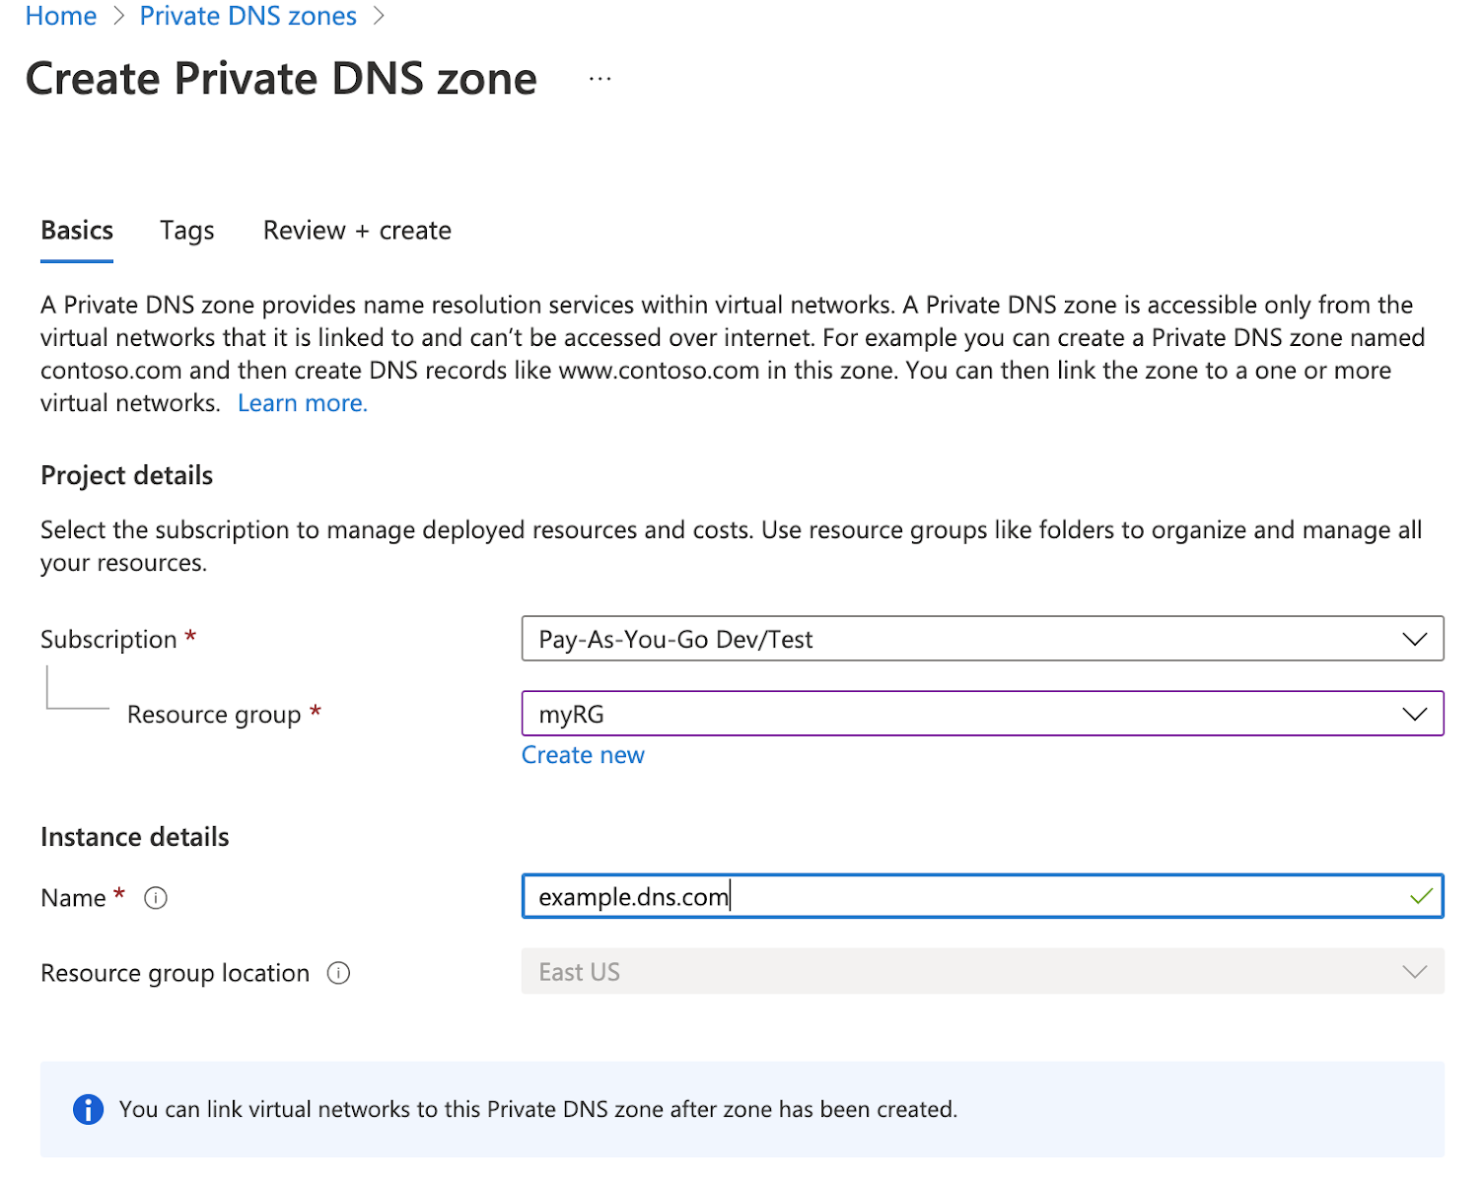Click the breadcrumb chevron after Home
This screenshot has width=1483, height=1181.
117,16
